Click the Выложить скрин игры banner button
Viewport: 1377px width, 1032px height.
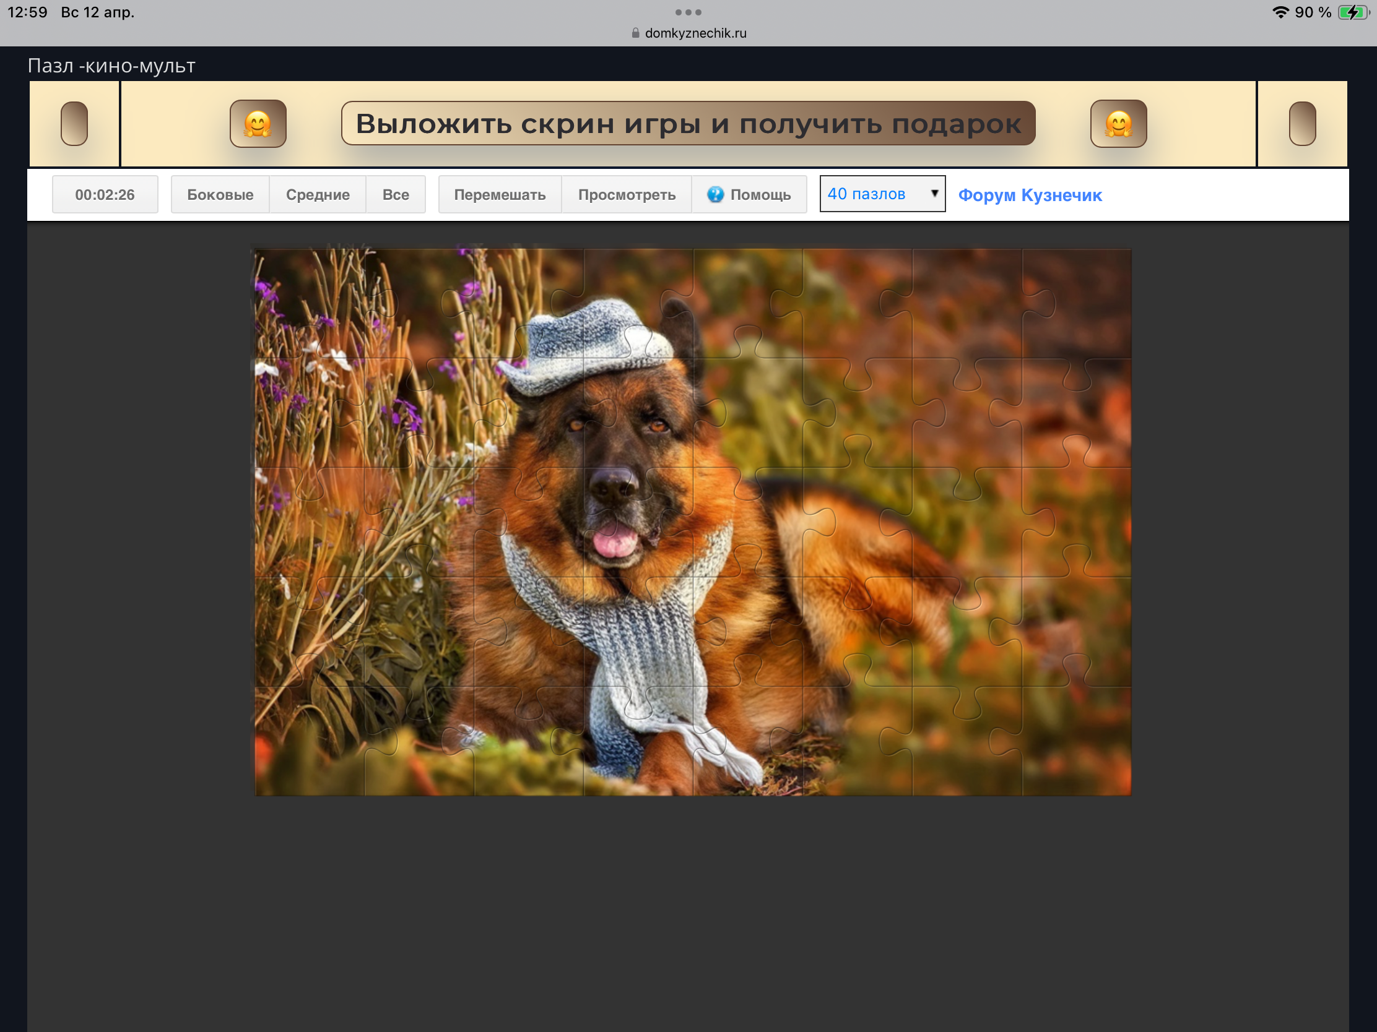click(688, 124)
